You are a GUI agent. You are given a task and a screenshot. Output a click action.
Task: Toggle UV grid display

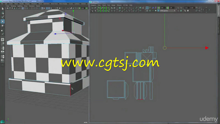[147, 11]
